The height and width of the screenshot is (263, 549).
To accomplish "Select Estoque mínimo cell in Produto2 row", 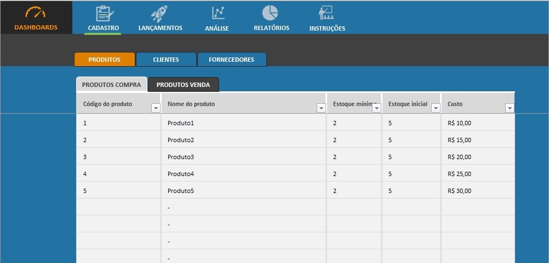I will pyautogui.click(x=354, y=140).
